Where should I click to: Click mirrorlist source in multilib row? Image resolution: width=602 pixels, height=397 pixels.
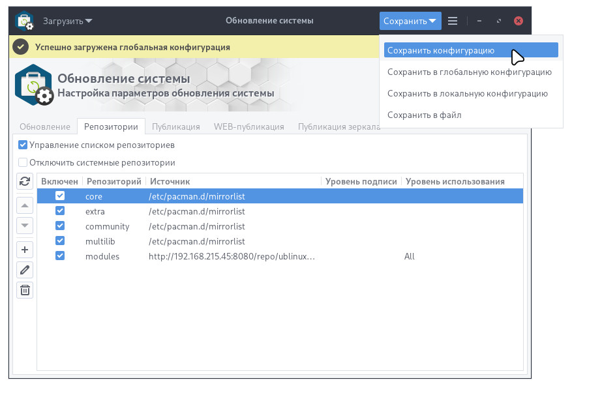pyautogui.click(x=196, y=241)
